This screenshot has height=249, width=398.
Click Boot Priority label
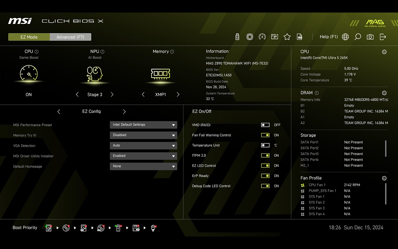coord(25,228)
